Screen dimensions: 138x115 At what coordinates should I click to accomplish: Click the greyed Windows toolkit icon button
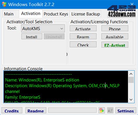(110, 110)
